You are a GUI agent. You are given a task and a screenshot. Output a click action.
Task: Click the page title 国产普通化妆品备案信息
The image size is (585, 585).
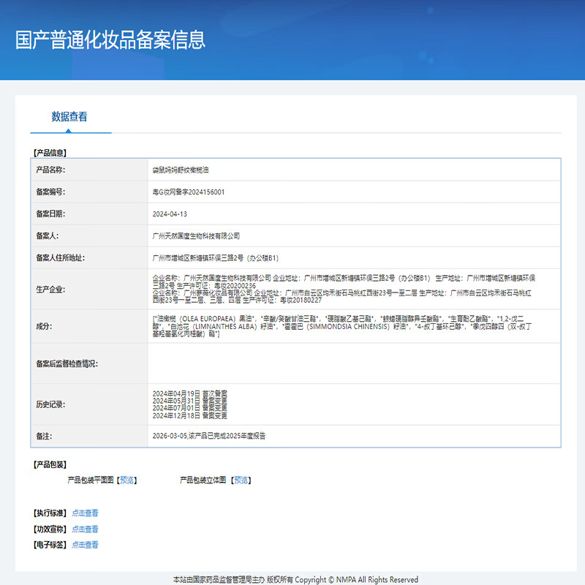click(x=110, y=40)
